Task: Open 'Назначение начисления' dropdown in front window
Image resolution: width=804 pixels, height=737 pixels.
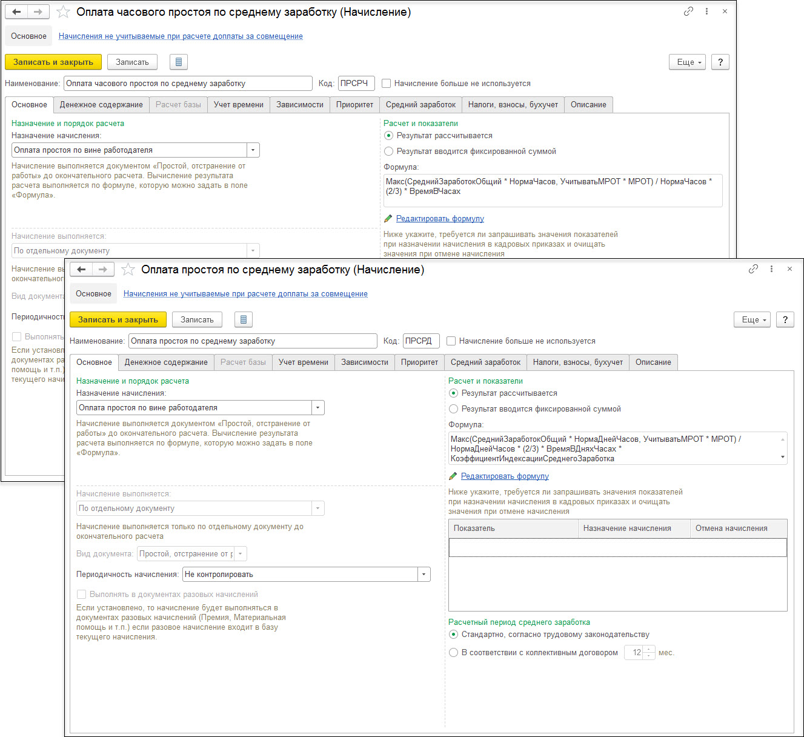Action: click(318, 408)
